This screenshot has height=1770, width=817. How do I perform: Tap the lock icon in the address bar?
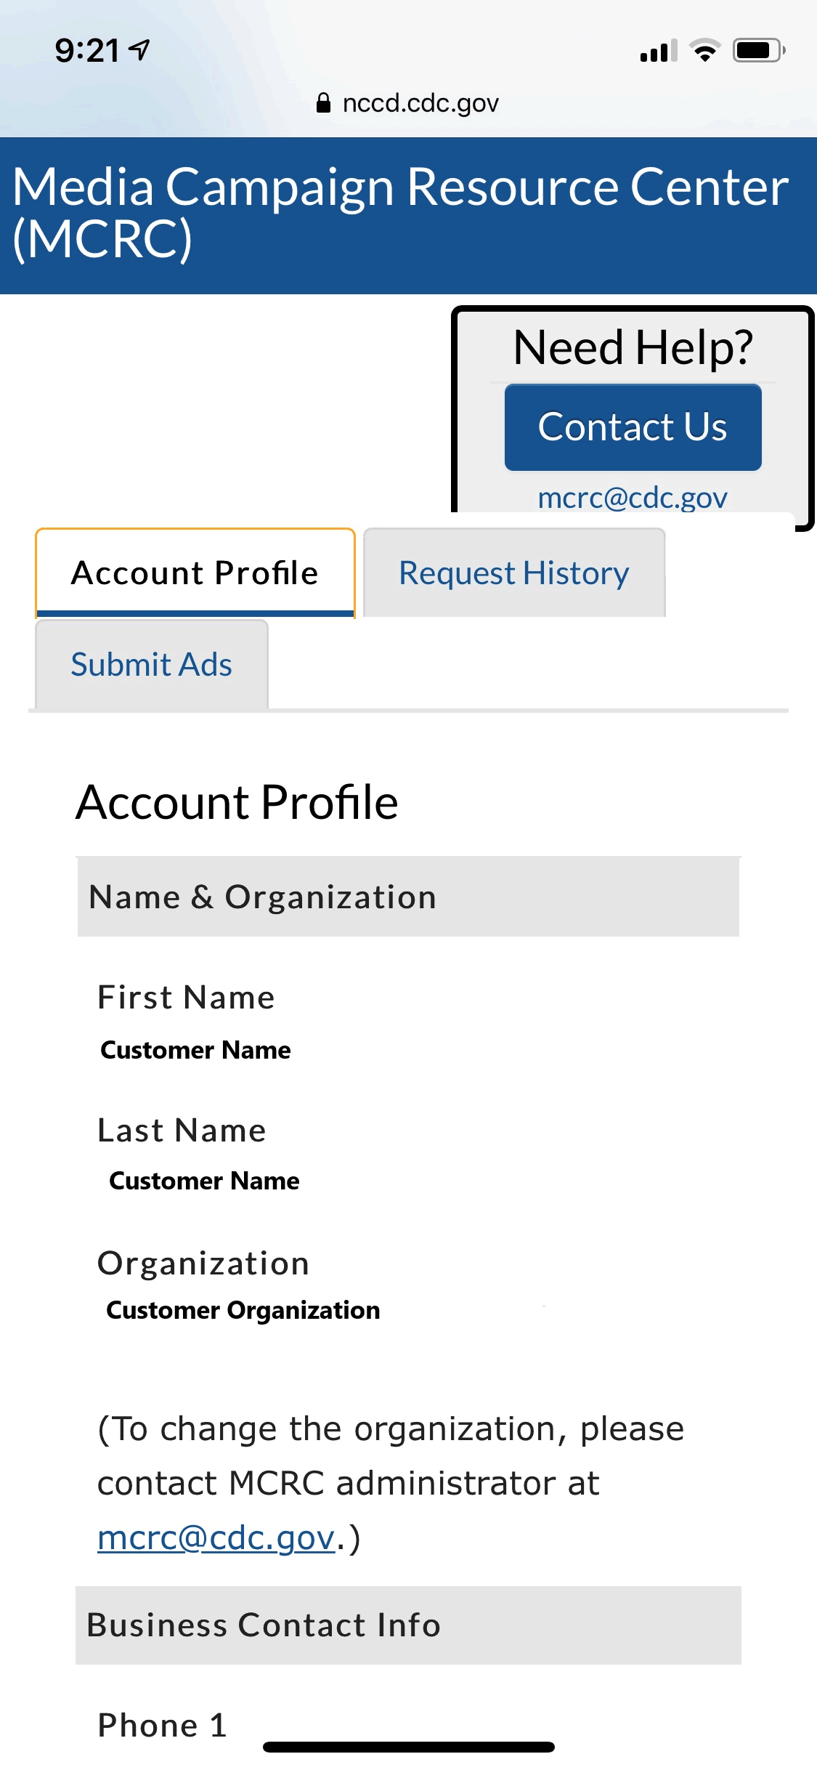coord(323,103)
